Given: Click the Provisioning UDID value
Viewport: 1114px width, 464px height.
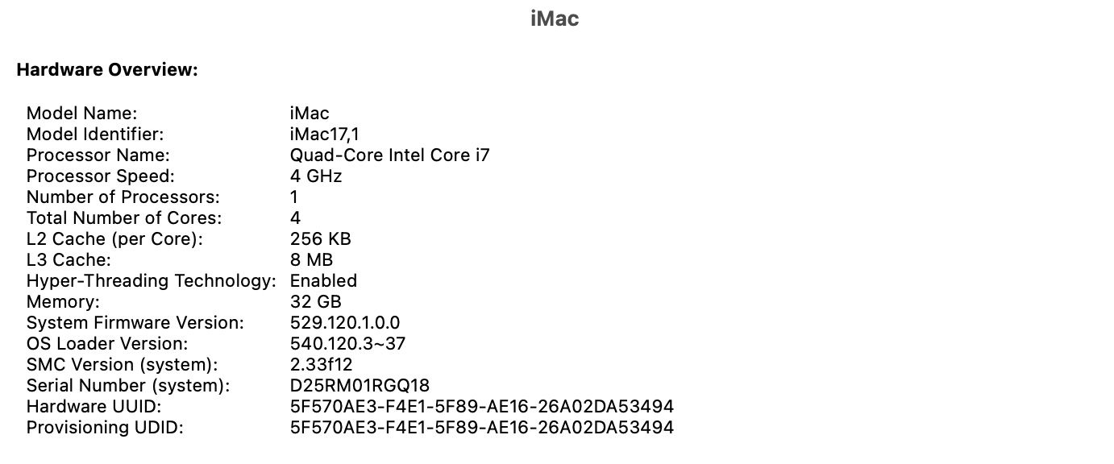Looking at the screenshot, I should [482, 427].
